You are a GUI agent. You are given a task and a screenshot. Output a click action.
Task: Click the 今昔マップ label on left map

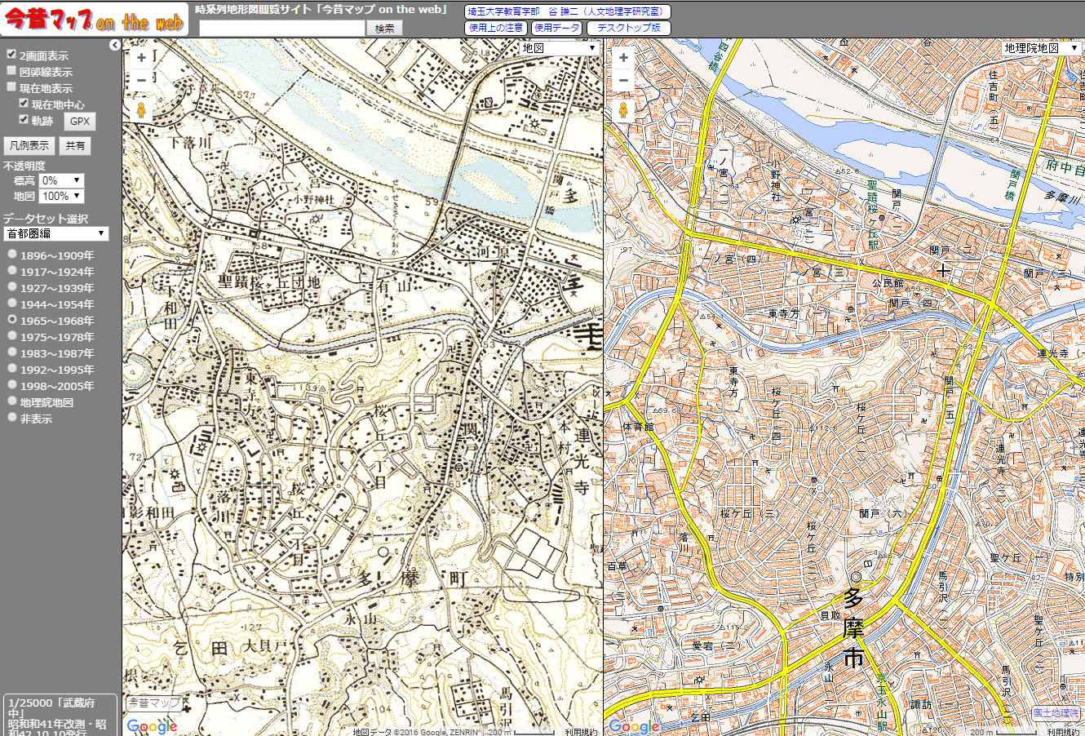click(153, 703)
